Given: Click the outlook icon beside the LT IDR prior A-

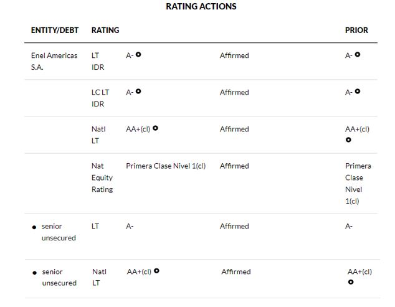Looking at the screenshot, I should [358, 55].
